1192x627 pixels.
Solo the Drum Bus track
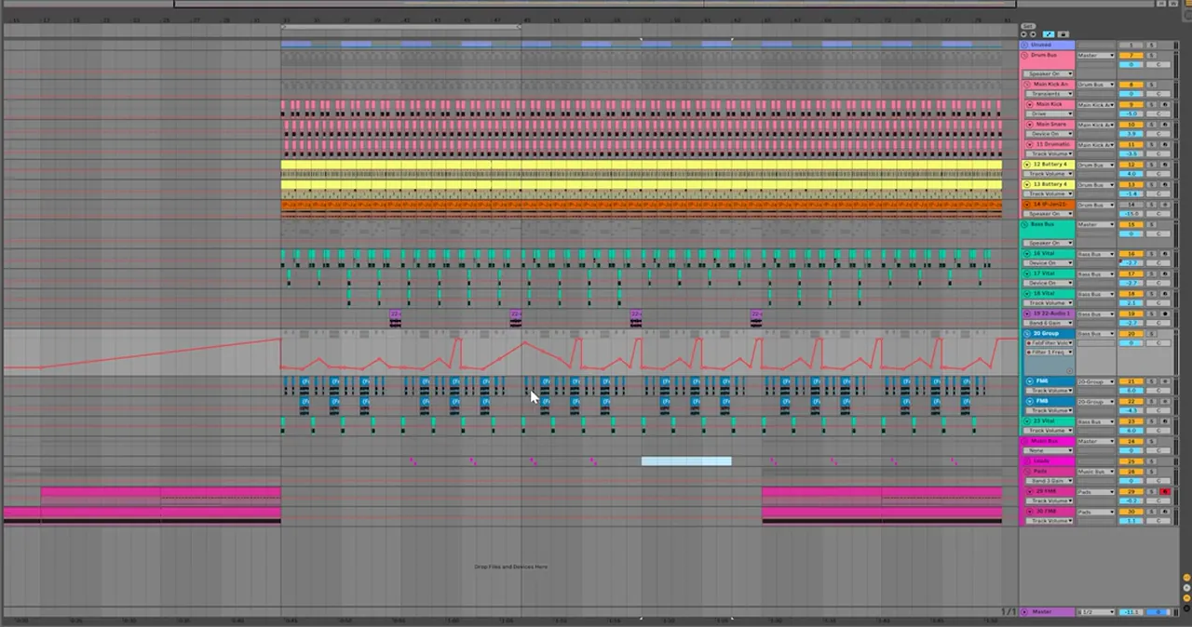(x=1152, y=55)
